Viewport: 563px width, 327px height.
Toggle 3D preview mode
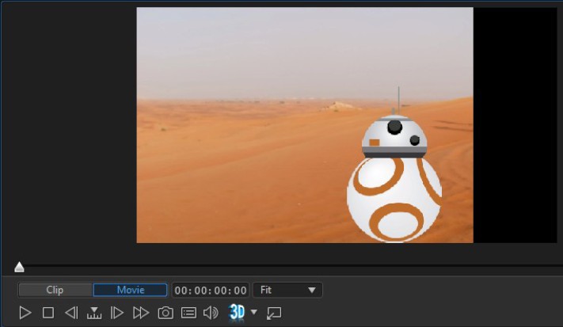click(x=237, y=312)
